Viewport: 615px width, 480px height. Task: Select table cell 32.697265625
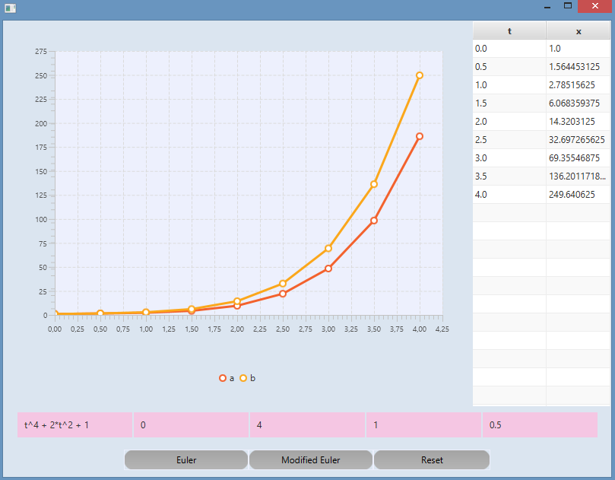[x=579, y=140]
